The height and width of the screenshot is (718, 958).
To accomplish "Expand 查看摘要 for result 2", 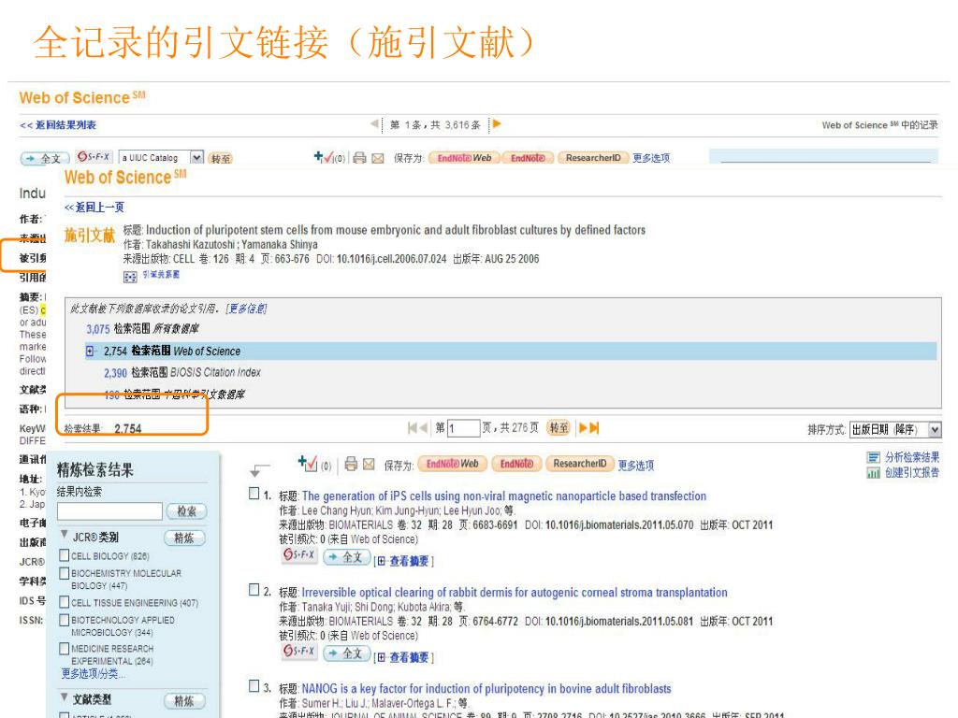I will [404, 657].
